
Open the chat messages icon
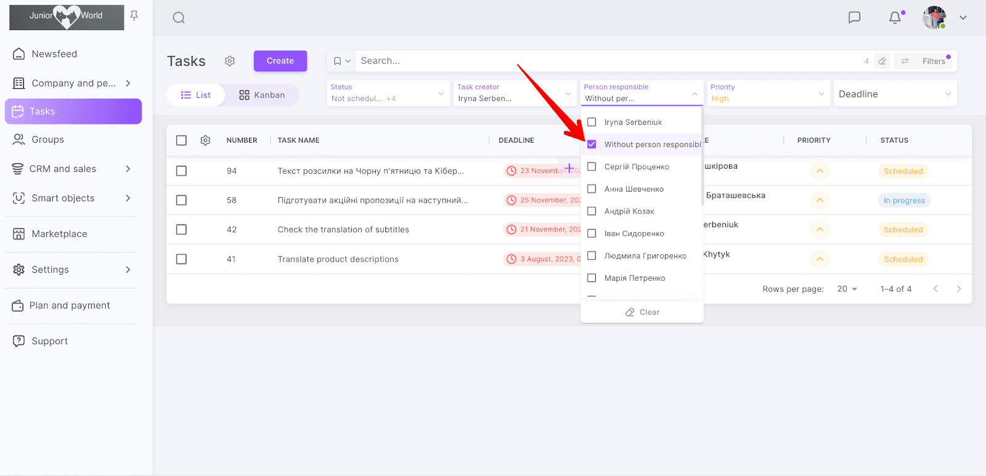click(854, 17)
